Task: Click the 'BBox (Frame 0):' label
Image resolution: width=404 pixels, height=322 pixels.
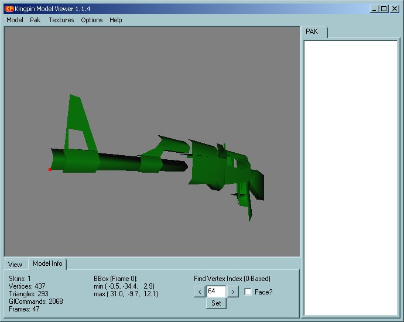Action: click(116, 279)
